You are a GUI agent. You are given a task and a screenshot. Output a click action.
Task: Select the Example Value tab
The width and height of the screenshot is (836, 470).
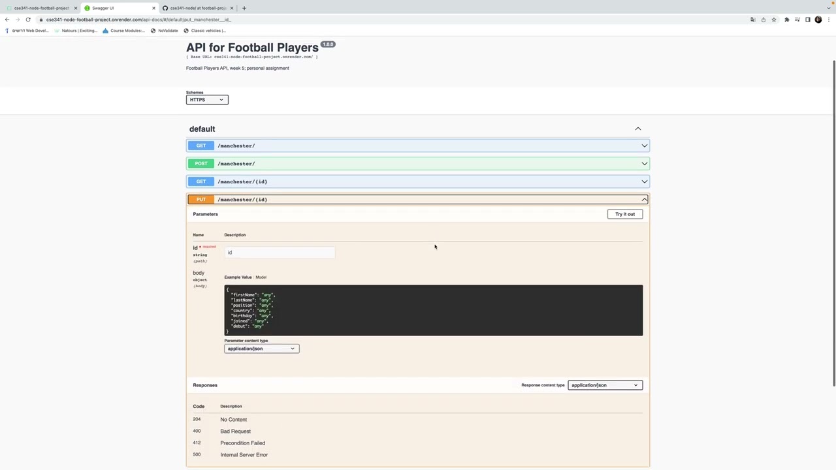pyautogui.click(x=238, y=277)
